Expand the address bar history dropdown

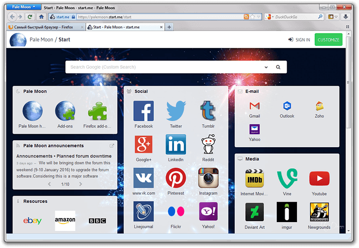point(258,17)
